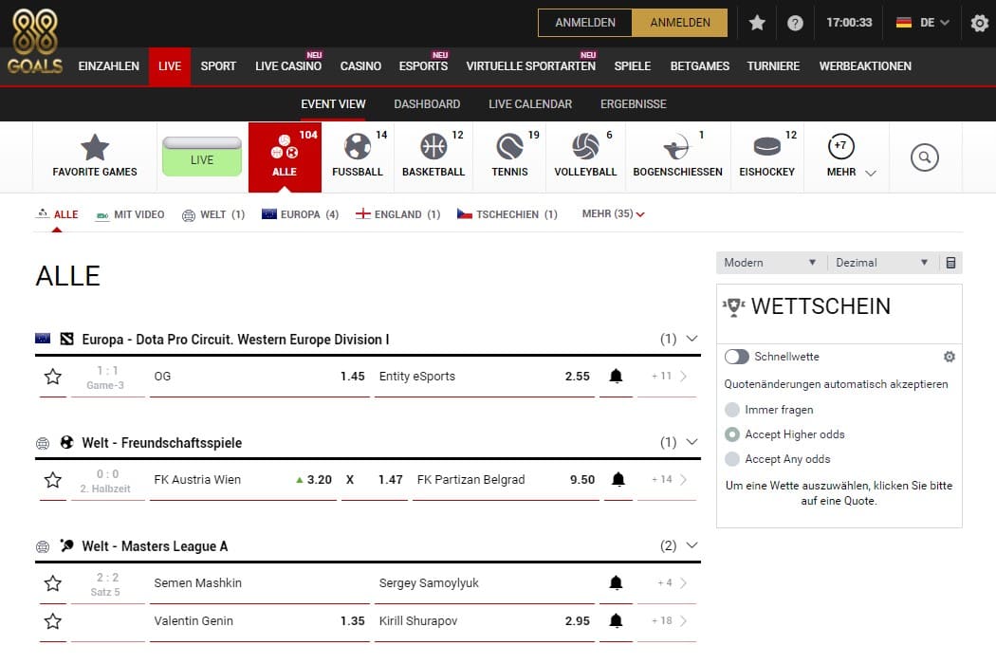The height and width of the screenshot is (664, 996).
Task: Favorite the Valentin Genin match star
Action: [x=53, y=620]
